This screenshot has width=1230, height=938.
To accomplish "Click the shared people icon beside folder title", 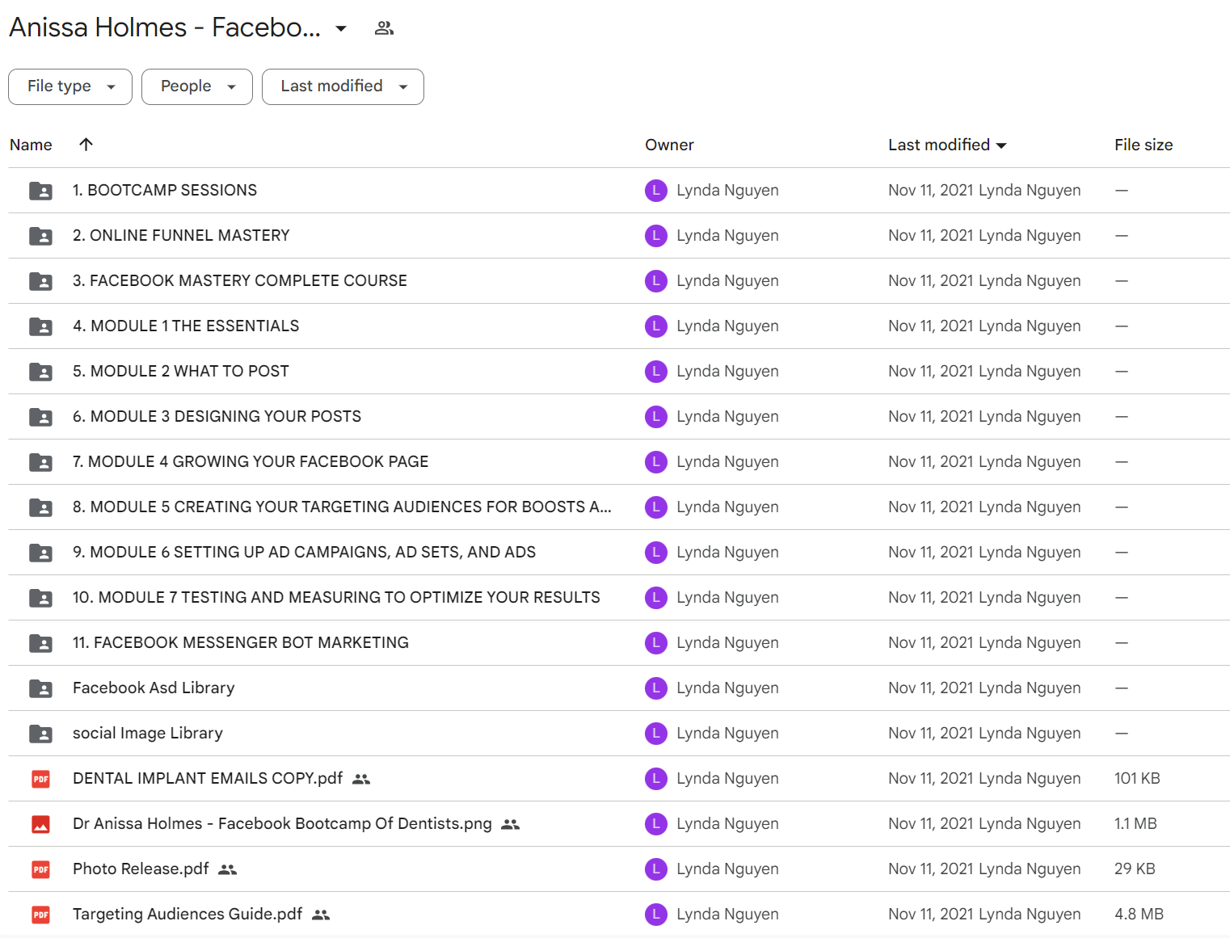I will [384, 28].
